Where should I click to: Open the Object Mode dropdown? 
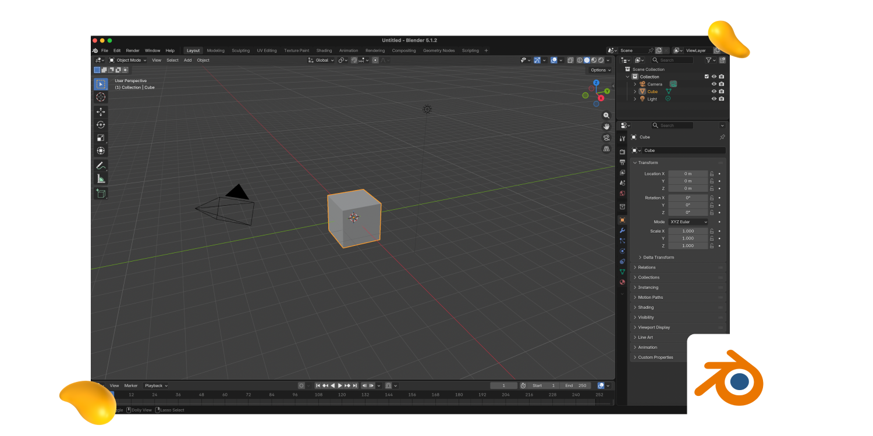[128, 60]
